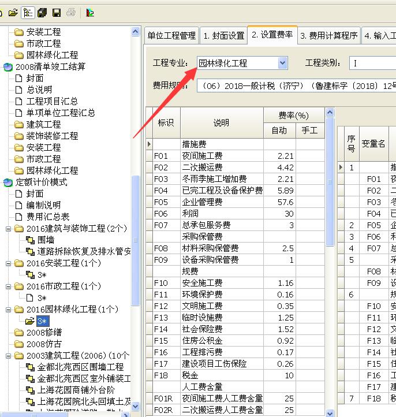Click the save-all stacked disks icon

pos(42,13)
